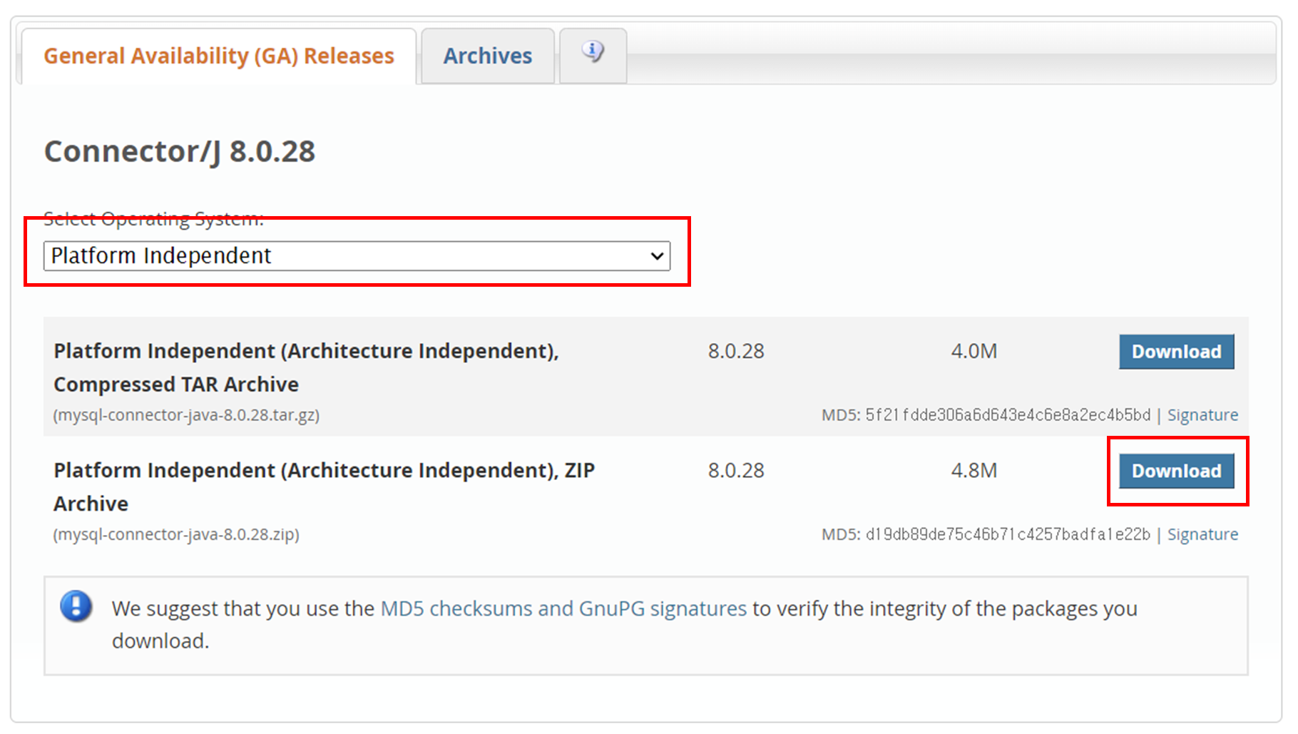Click the ZIP Archive title text
The height and width of the screenshot is (734, 1298).
(x=324, y=486)
